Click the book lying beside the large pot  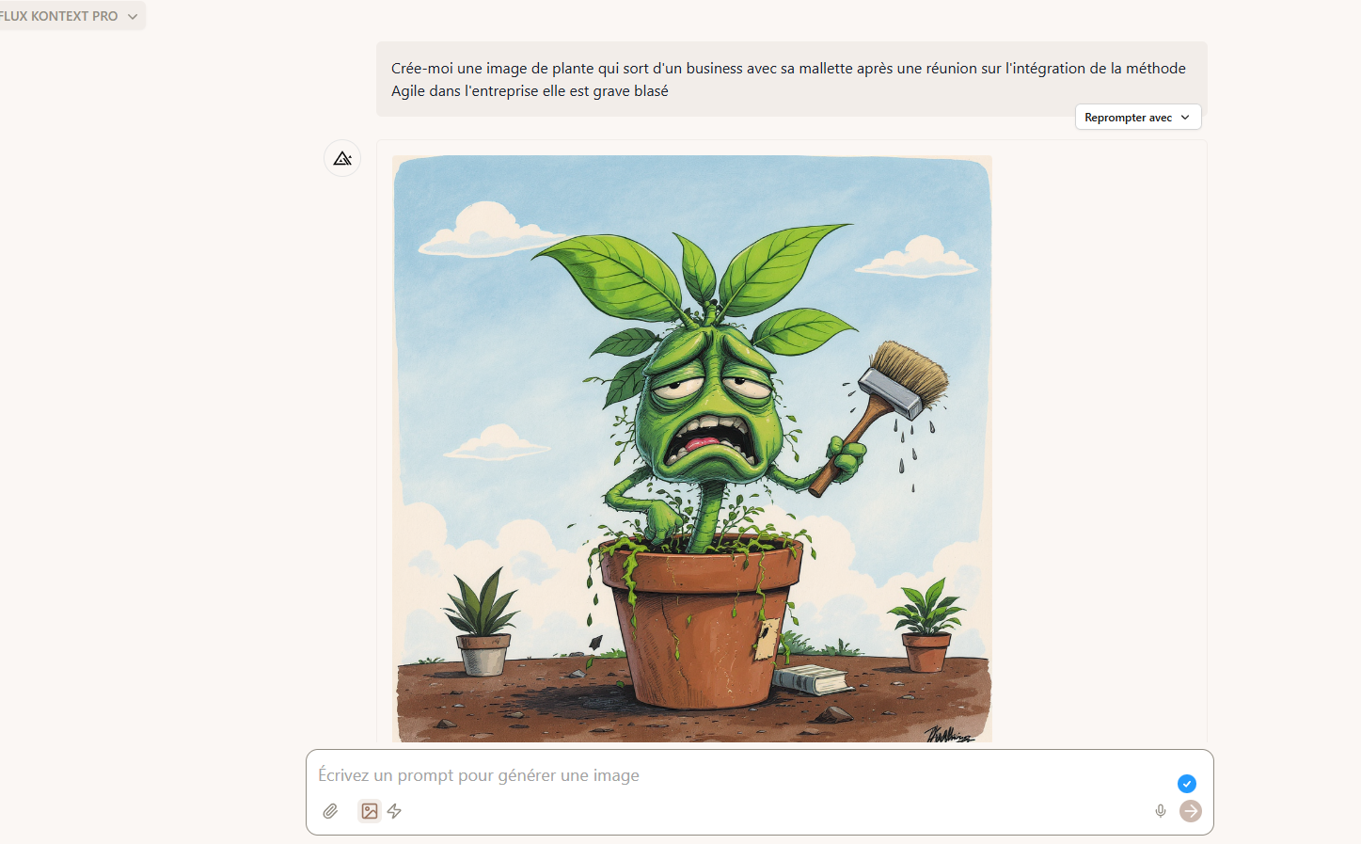pos(809,679)
